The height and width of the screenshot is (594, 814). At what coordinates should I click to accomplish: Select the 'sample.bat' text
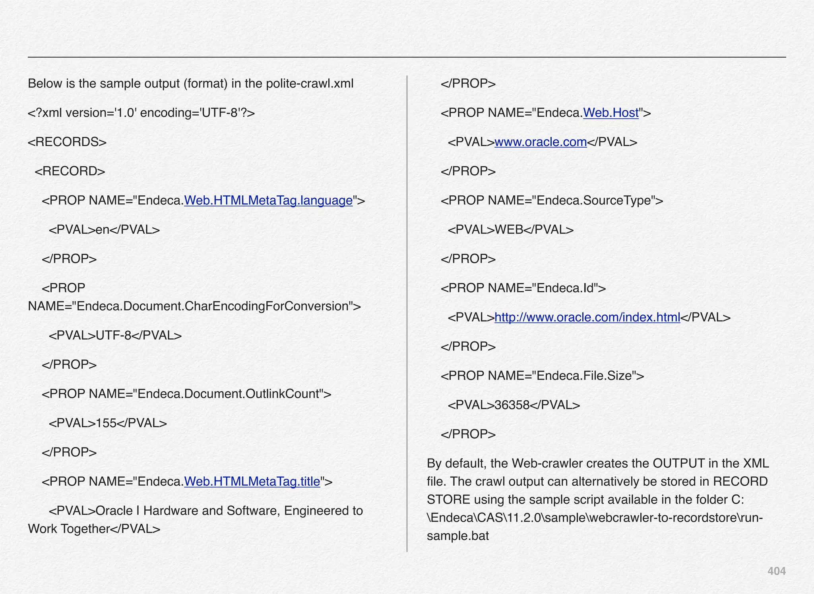458,536
